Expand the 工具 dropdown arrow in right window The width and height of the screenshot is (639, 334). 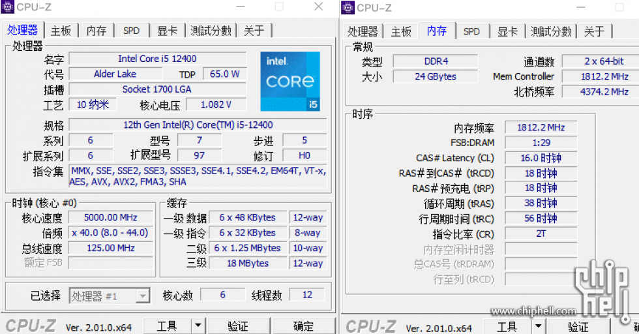pyautogui.click(x=539, y=326)
